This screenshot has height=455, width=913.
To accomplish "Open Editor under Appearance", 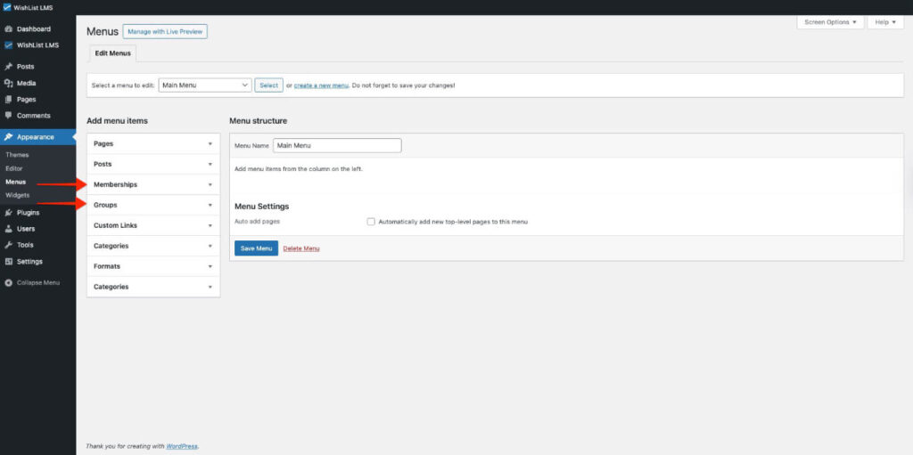I will coord(14,168).
